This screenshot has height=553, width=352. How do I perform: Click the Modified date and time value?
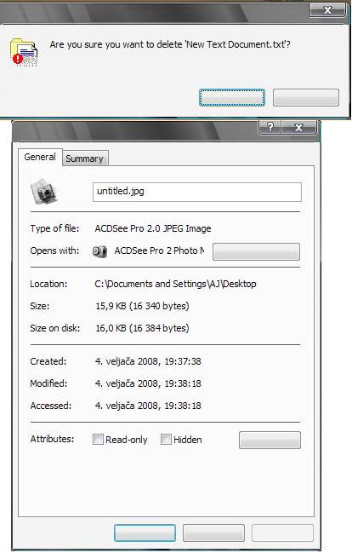click(148, 383)
